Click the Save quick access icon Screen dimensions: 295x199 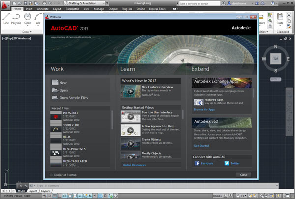click(x=26, y=3)
